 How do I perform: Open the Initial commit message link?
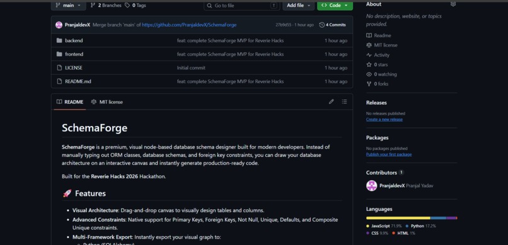(x=191, y=67)
